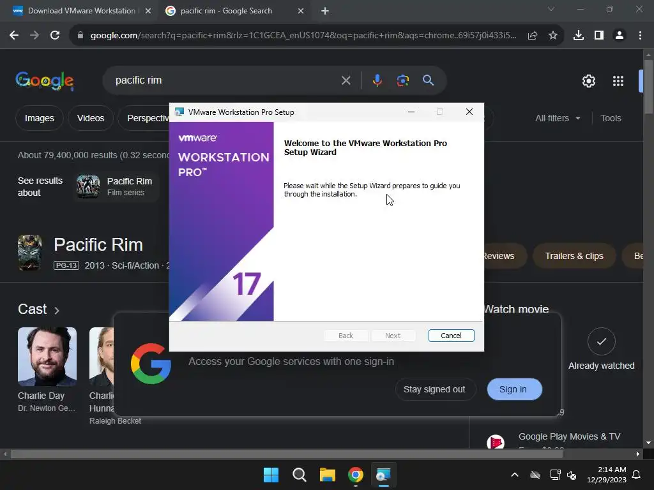Click the scroll-right arrow of horizontal scrollbar
654x490 pixels.
click(x=637, y=454)
